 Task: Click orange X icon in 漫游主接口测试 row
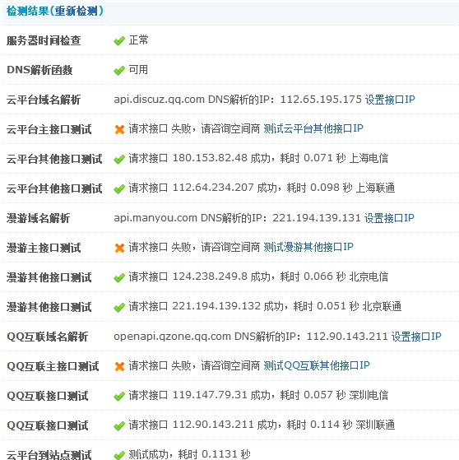pyautogui.click(x=119, y=248)
